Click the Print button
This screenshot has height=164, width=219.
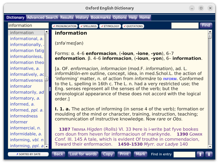pos(124,154)
